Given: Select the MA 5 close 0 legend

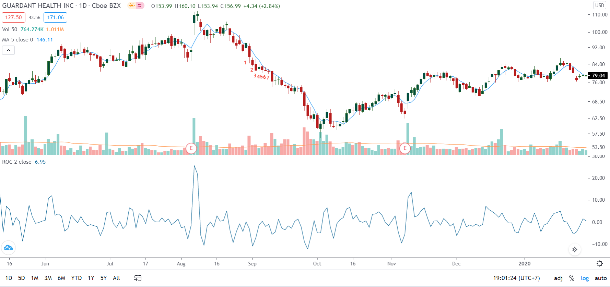Looking at the screenshot, I should pos(17,40).
